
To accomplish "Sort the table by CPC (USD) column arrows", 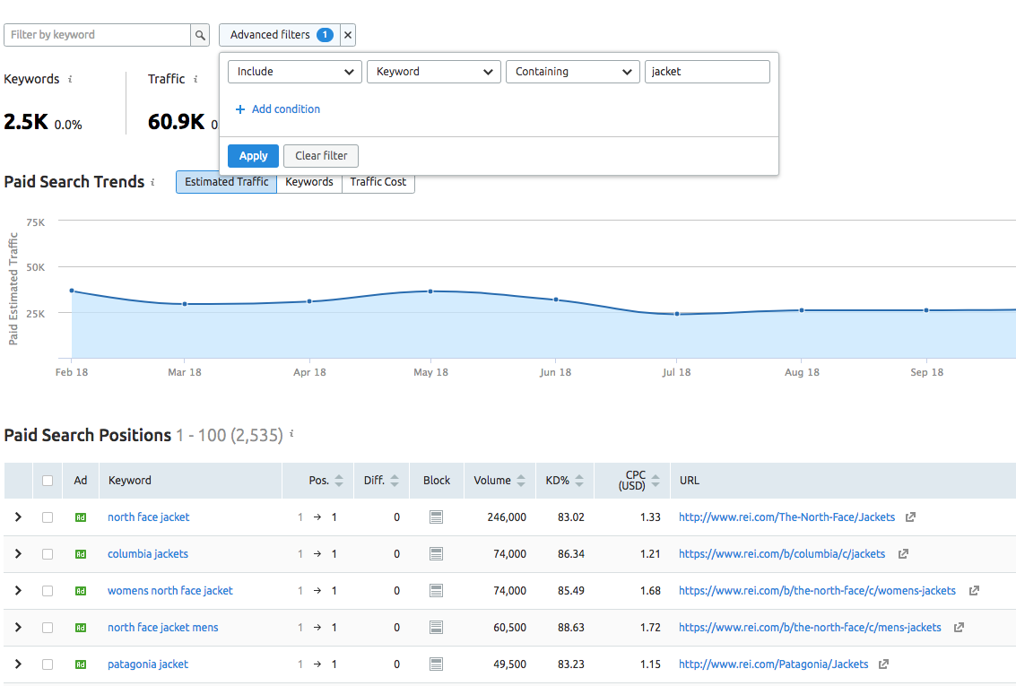I will (x=656, y=481).
